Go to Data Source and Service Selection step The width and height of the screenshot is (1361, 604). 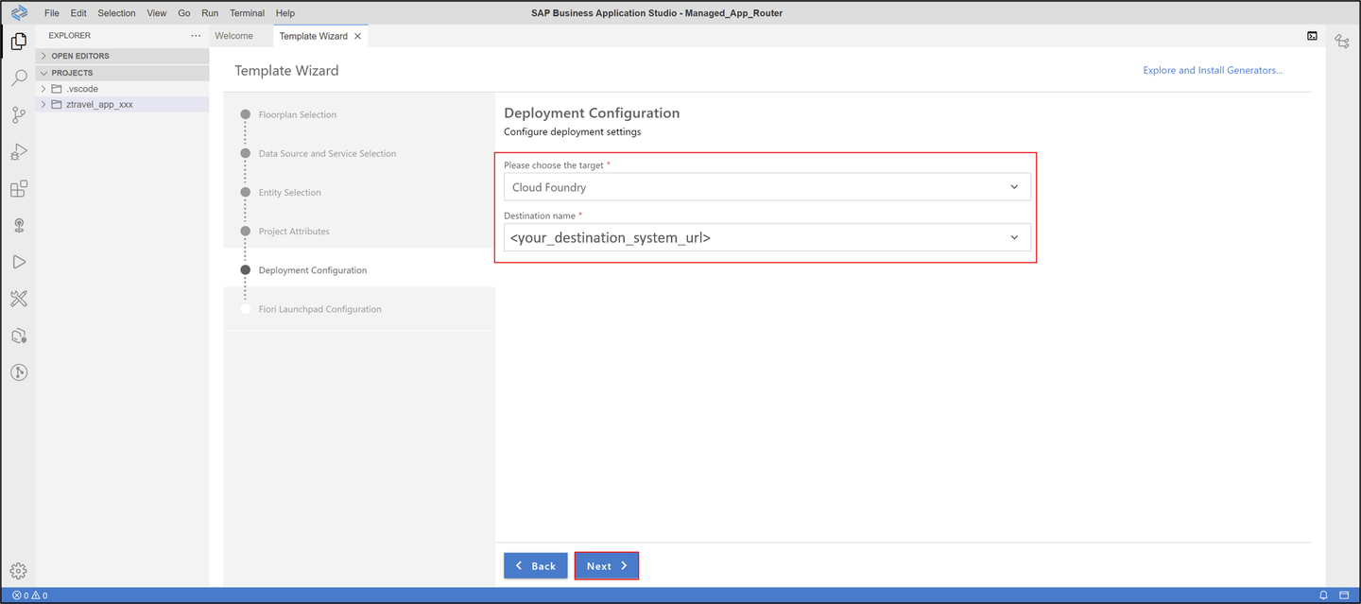click(328, 153)
